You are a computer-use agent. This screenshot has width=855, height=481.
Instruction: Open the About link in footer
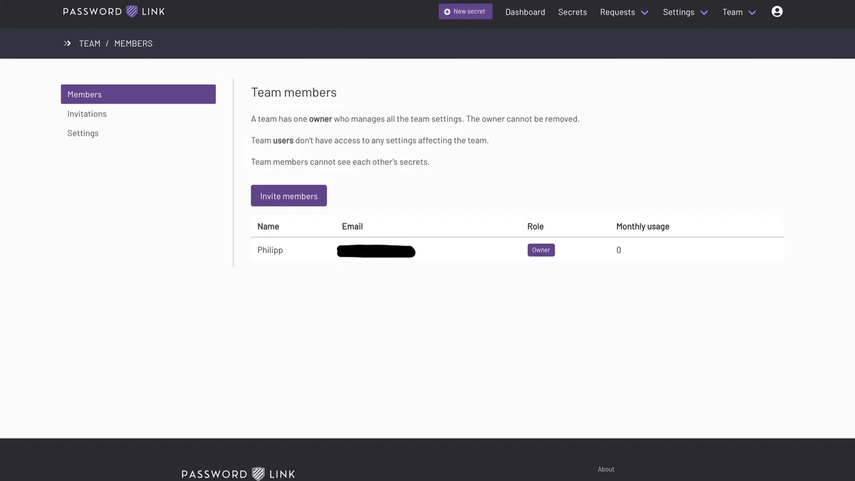(606, 469)
